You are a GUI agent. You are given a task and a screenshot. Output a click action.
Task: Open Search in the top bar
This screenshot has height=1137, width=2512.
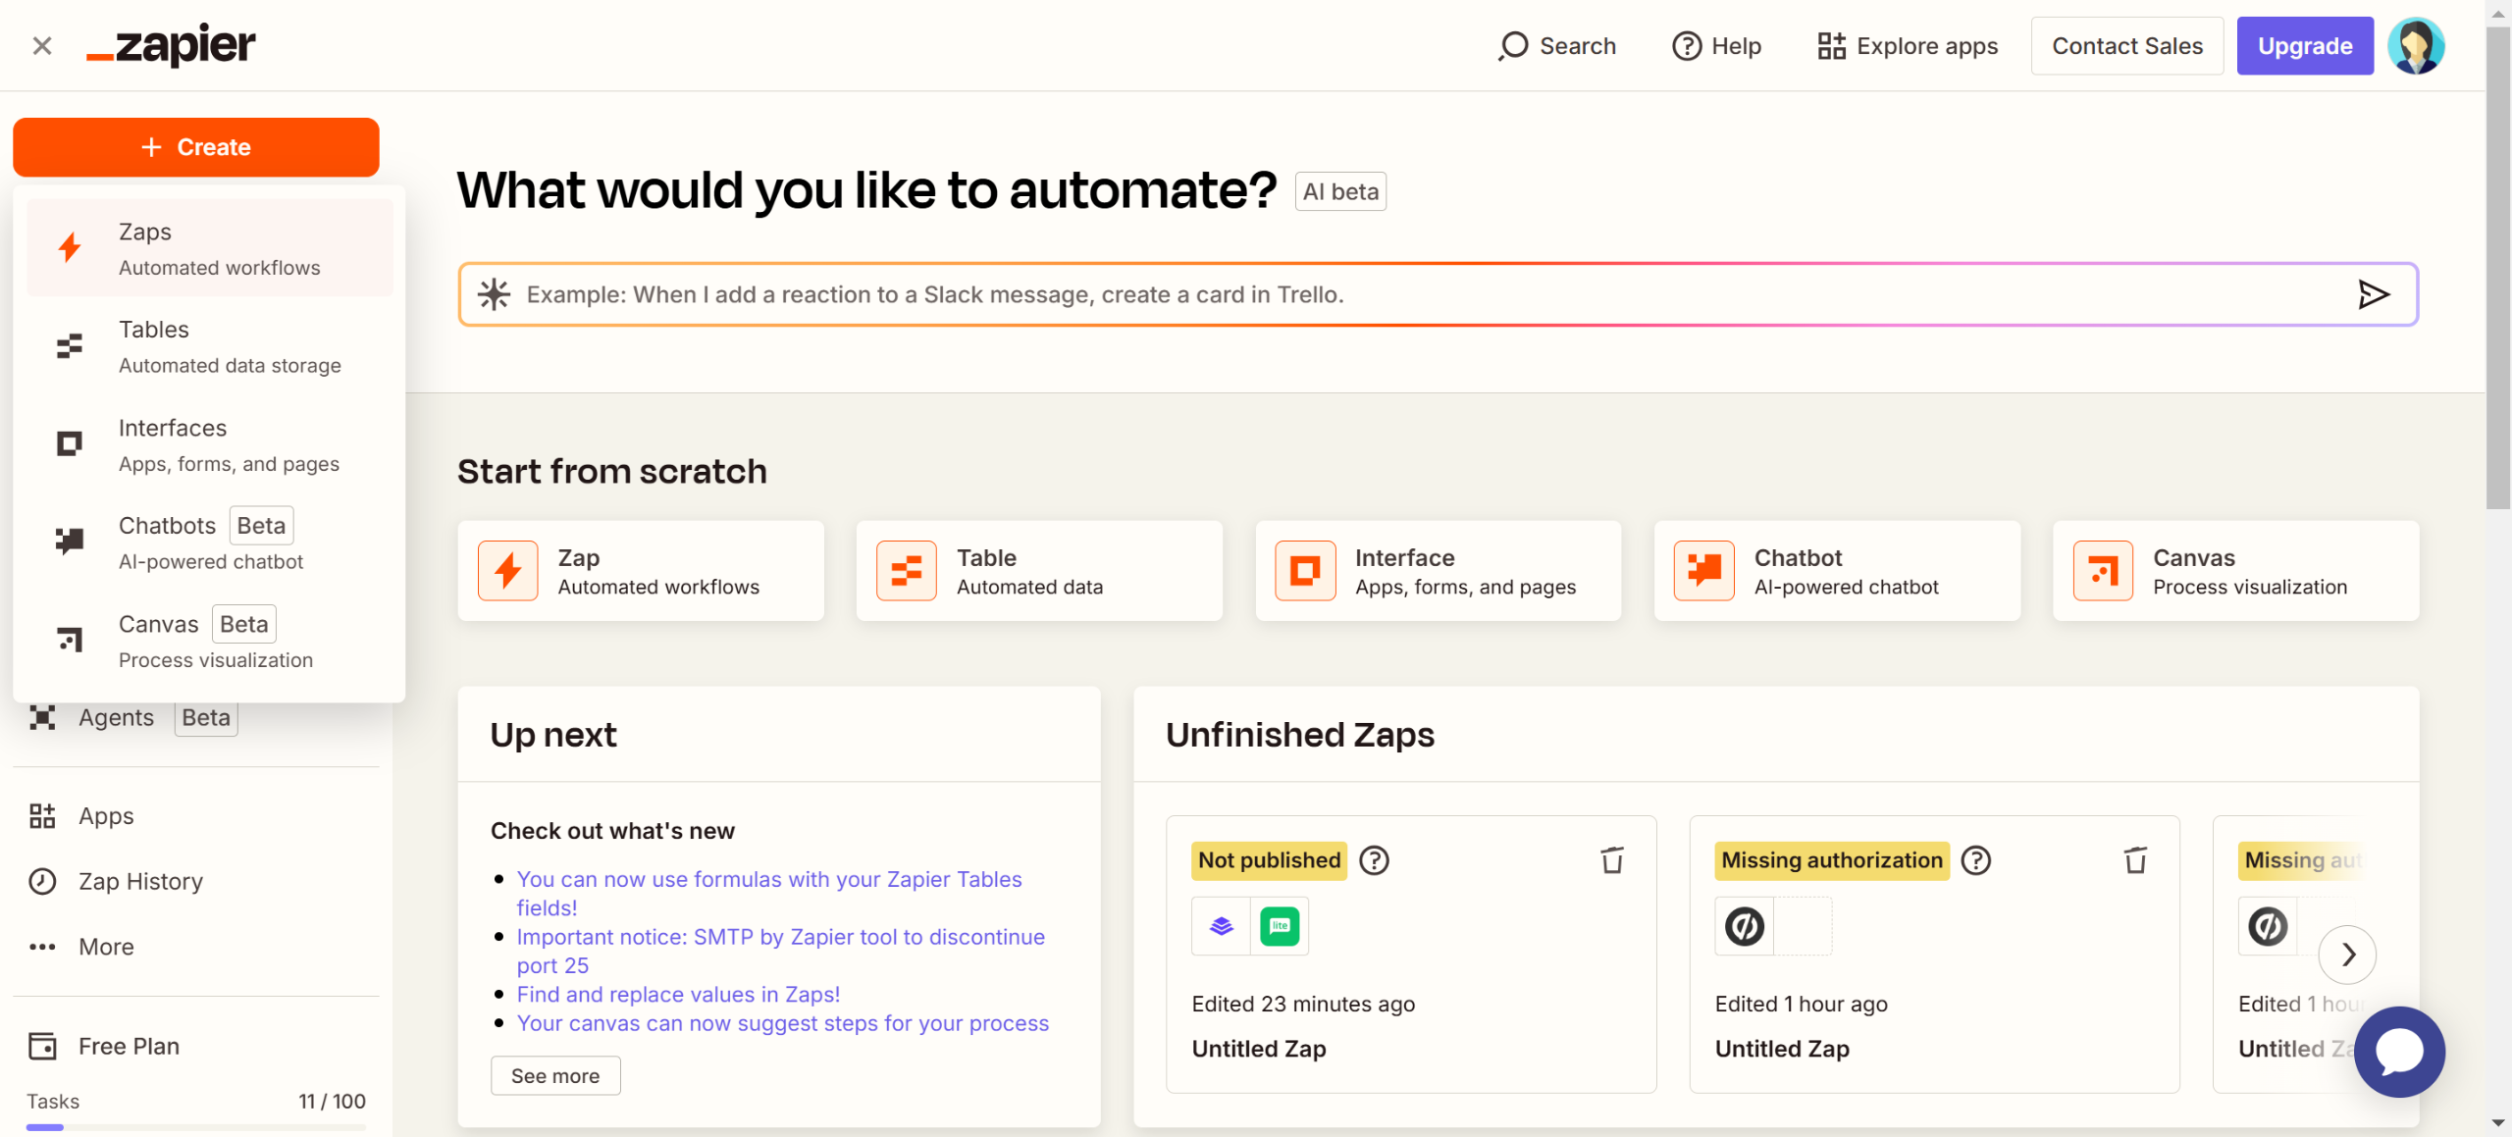click(x=1556, y=46)
